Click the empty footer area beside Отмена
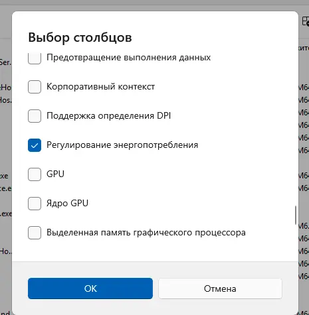 290,288
